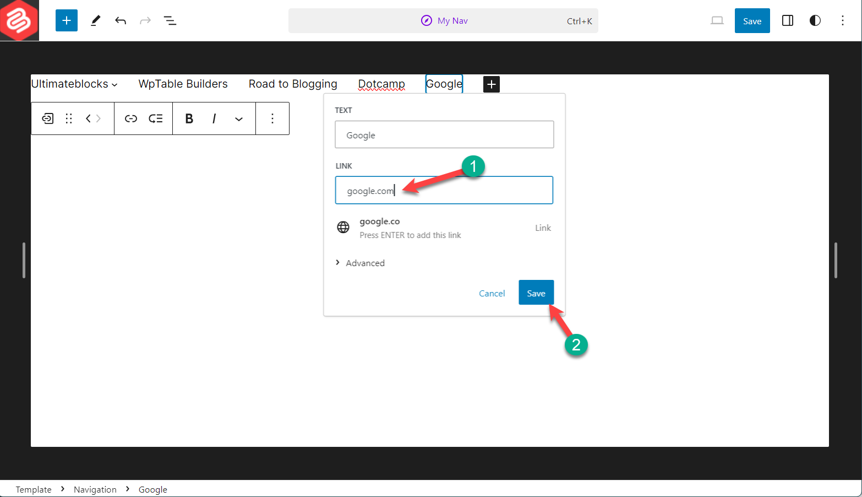Image resolution: width=862 pixels, height=497 pixels.
Task: Click the top bar Save button
Action: 752,20
